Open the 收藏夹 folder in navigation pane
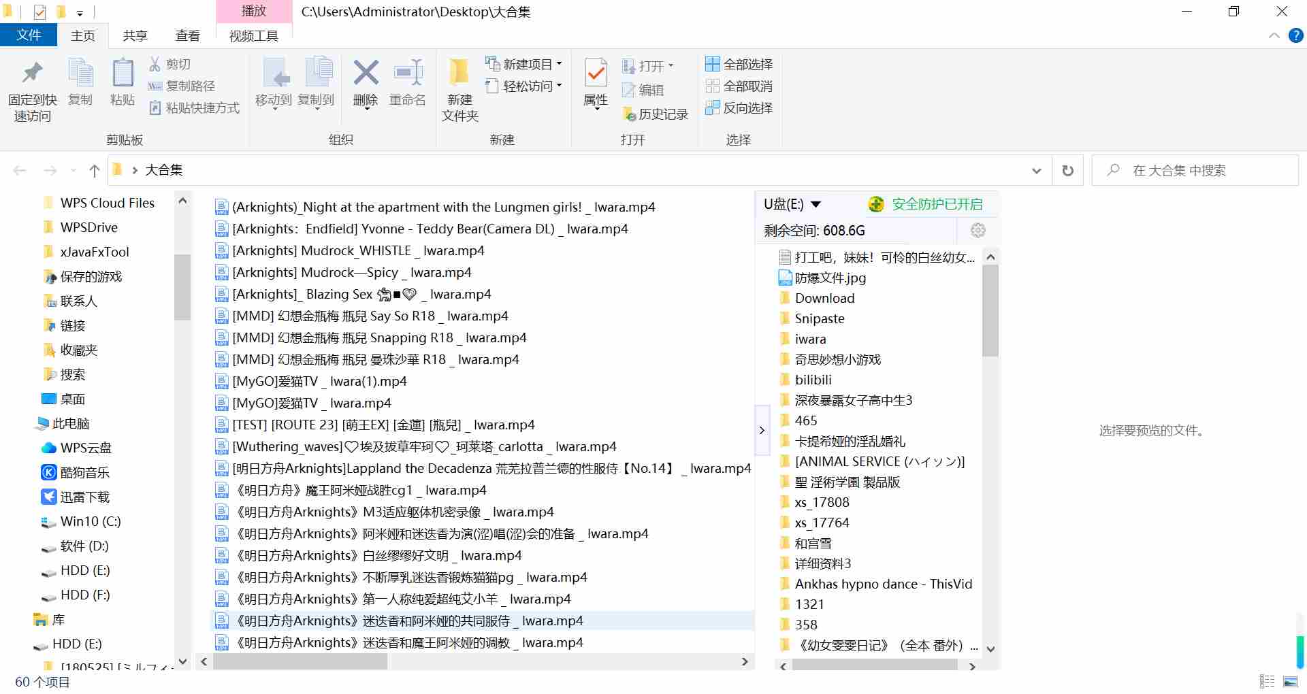 pyautogui.click(x=70, y=350)
